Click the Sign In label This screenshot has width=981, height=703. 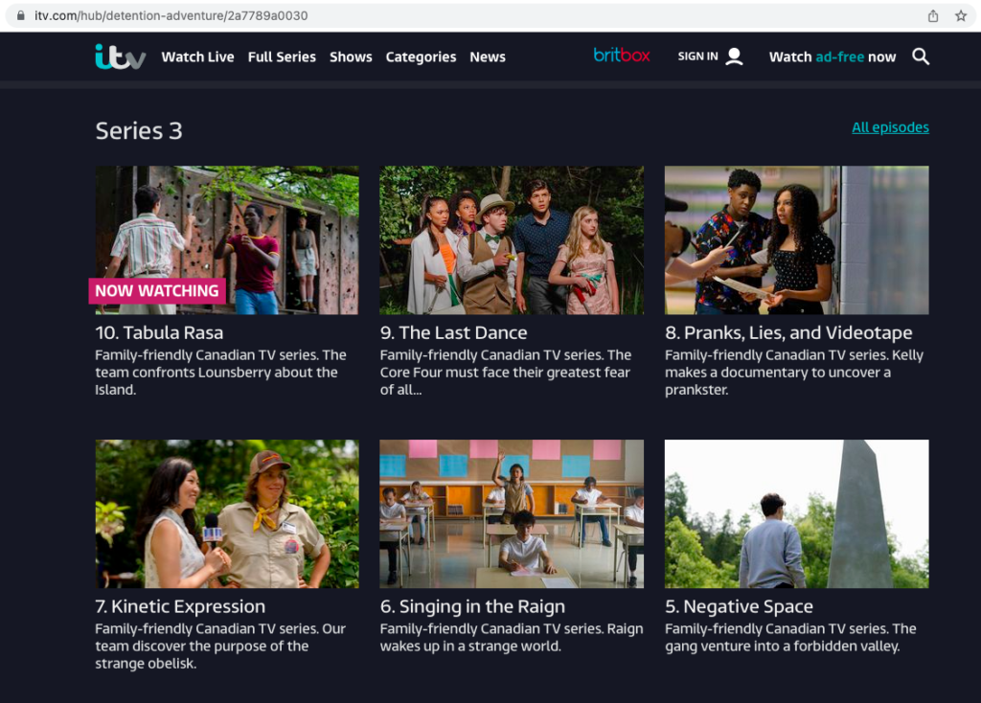coord(698,57)
